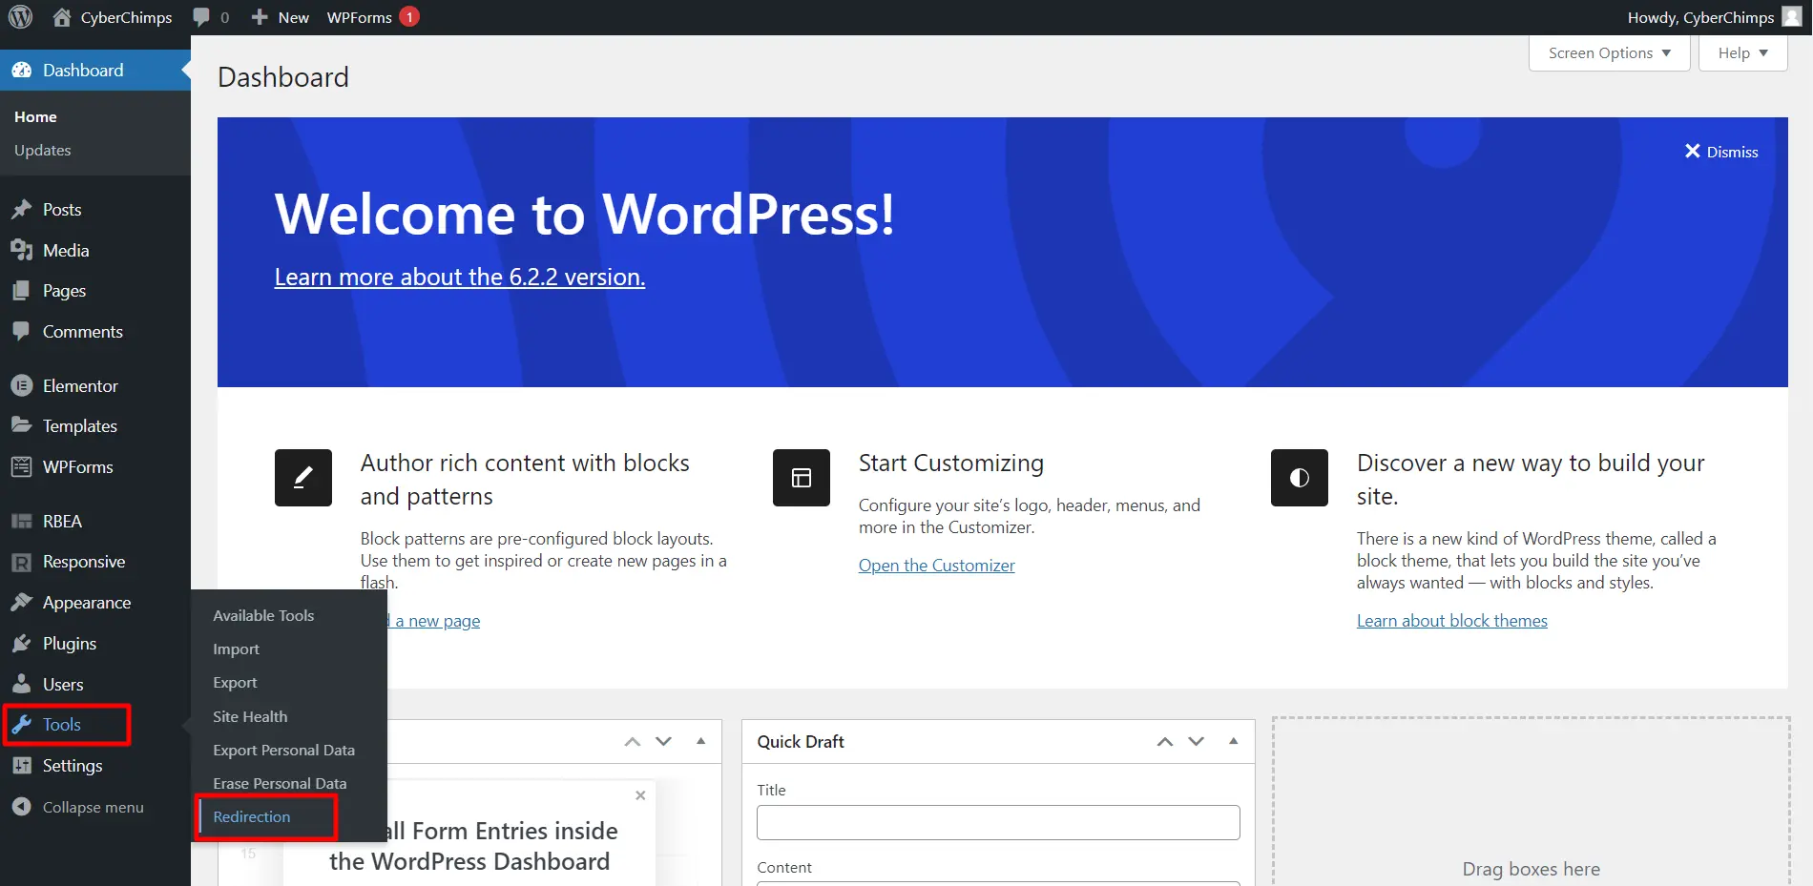Open Erase Personal Data

(x=280, y=784)
